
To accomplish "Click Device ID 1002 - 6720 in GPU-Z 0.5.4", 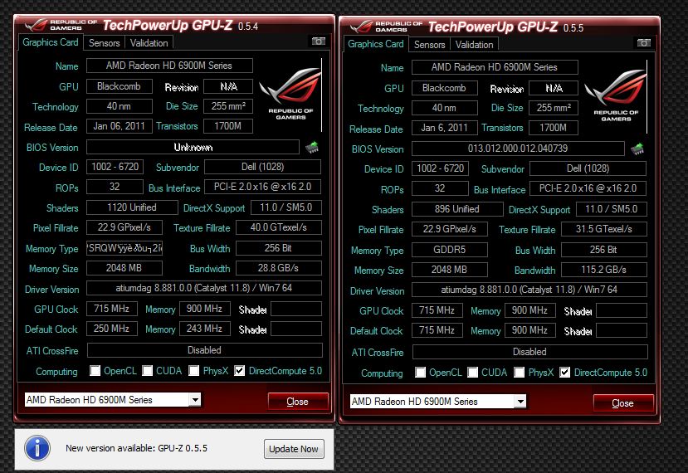I will click(115, 167).
